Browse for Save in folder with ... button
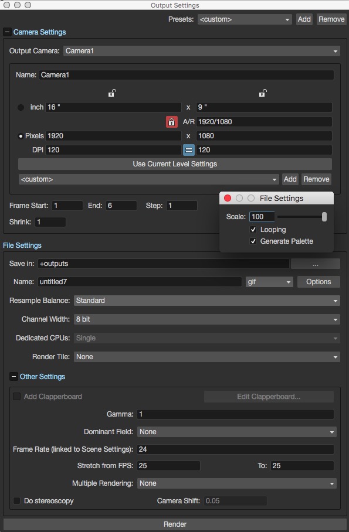 pyautogui.click(x=316, y=264)
